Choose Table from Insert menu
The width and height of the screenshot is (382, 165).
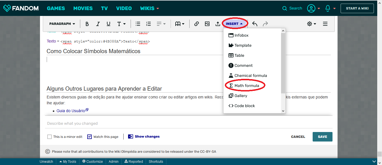(x=252, y=55)
